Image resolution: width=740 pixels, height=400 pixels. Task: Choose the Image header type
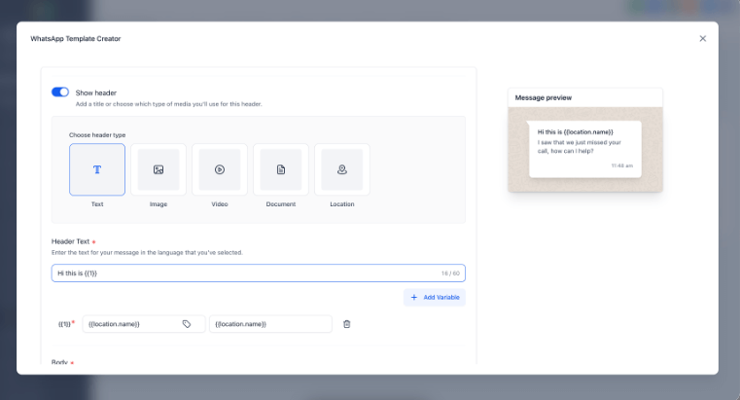159,169
